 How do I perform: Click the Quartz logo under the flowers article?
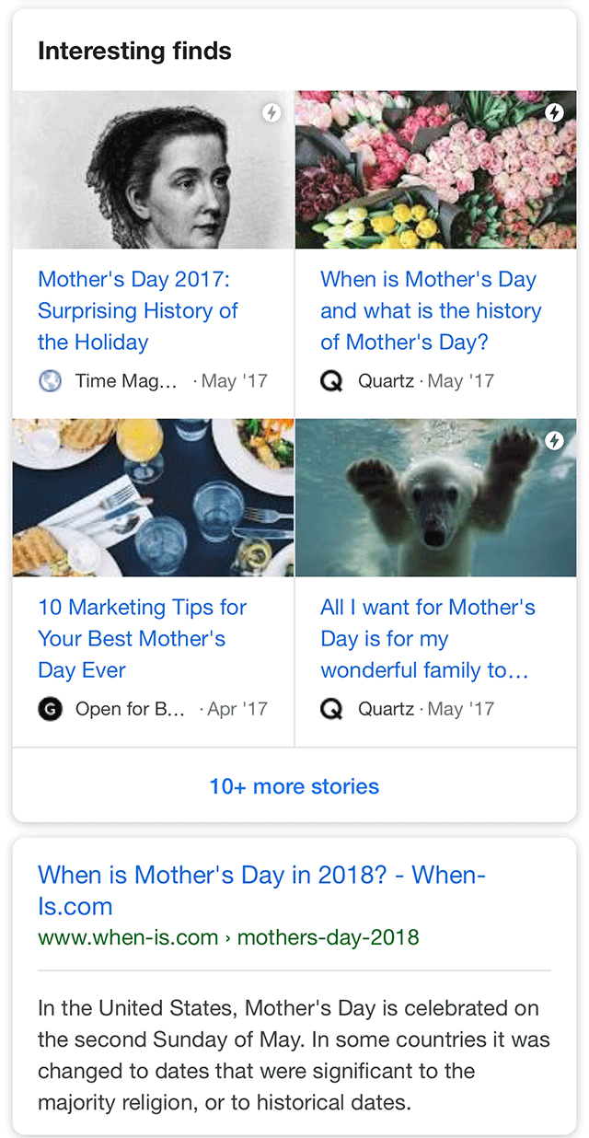click(331, 380)
